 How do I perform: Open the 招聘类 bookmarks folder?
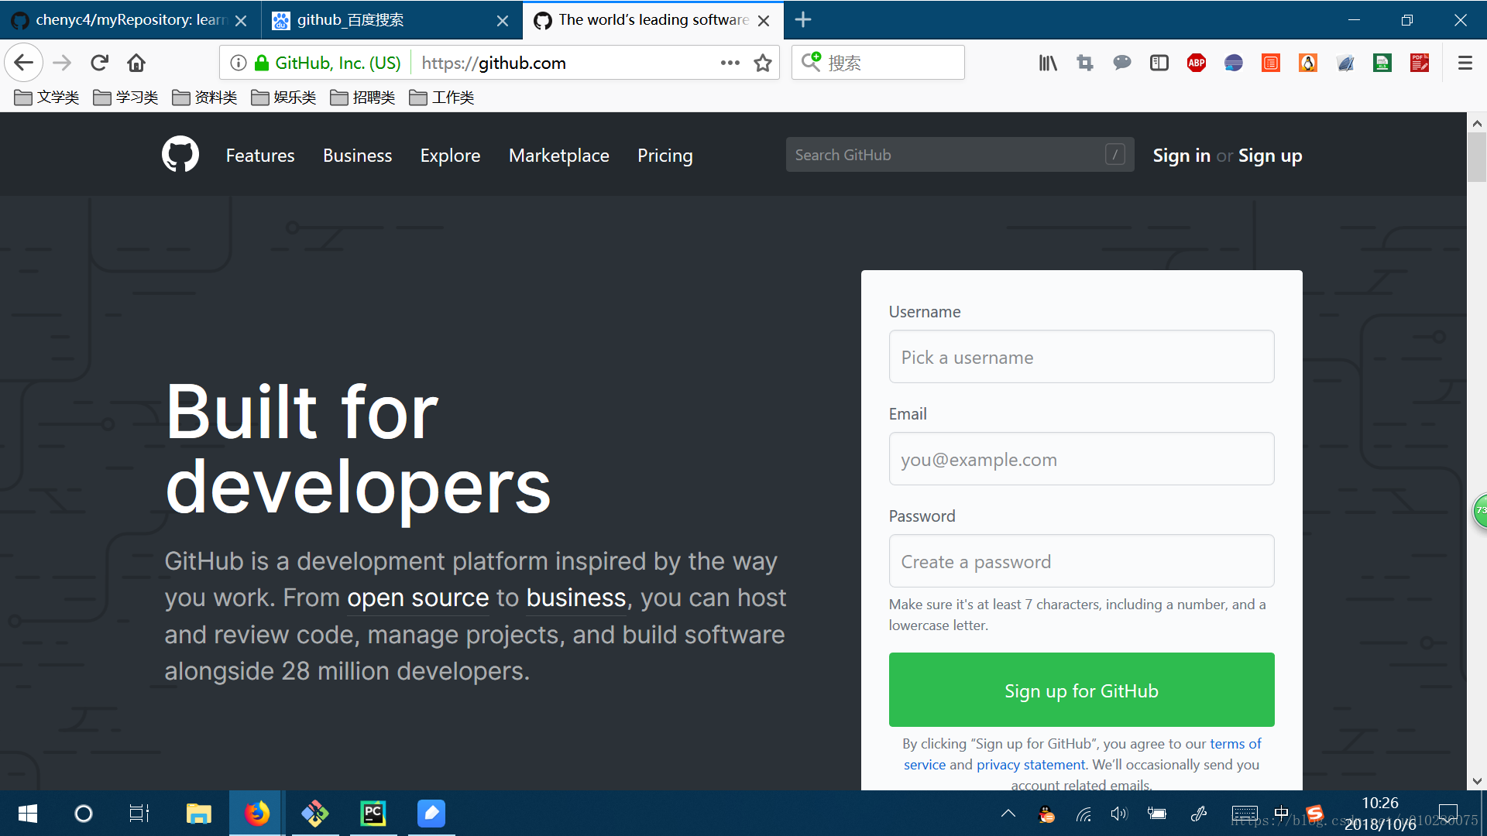[x=363, y=97]
